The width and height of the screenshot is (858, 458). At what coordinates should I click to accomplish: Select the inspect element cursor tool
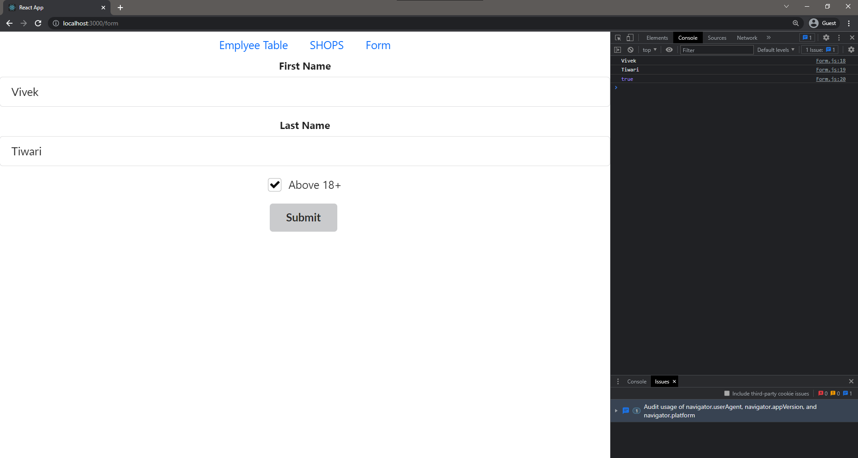618,37
